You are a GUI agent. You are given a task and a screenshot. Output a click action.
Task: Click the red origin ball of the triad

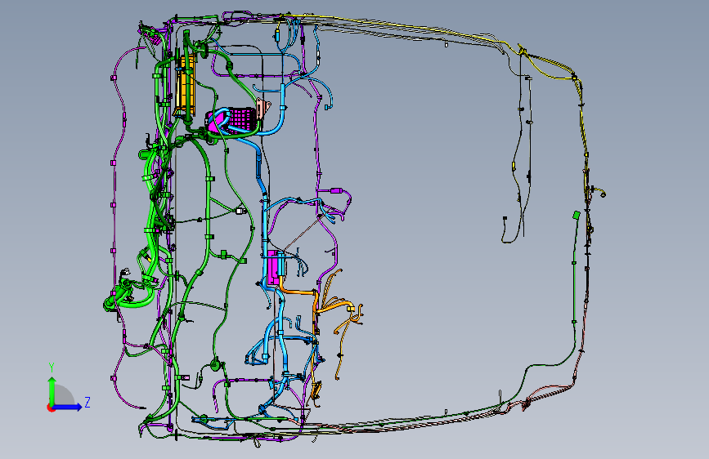50,408
